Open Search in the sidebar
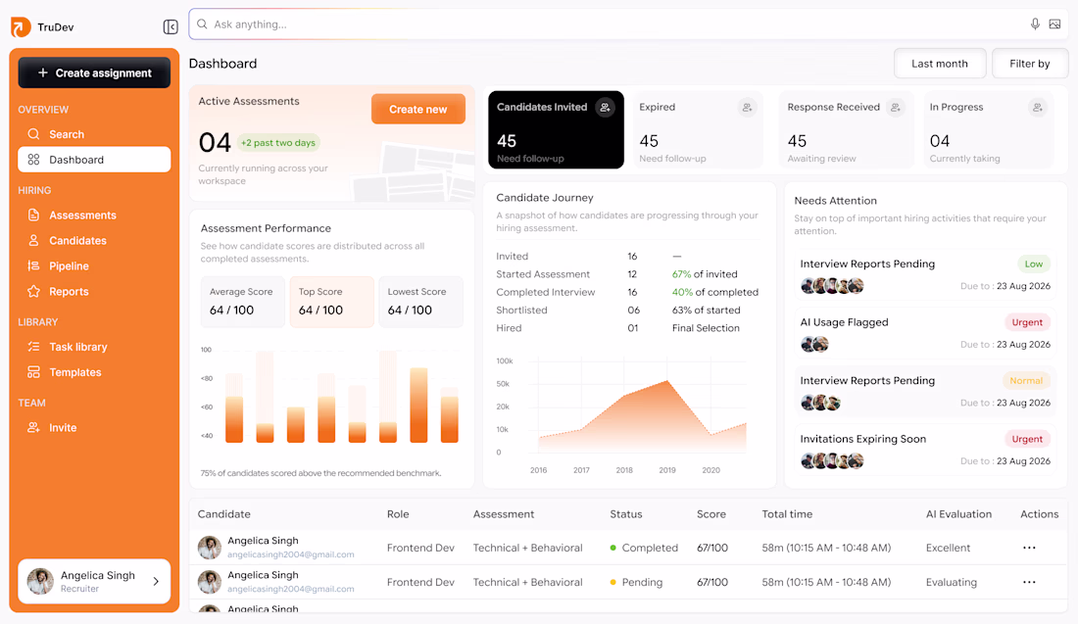1078x624 pixels. pyautogui.click(x=94, y=134)
